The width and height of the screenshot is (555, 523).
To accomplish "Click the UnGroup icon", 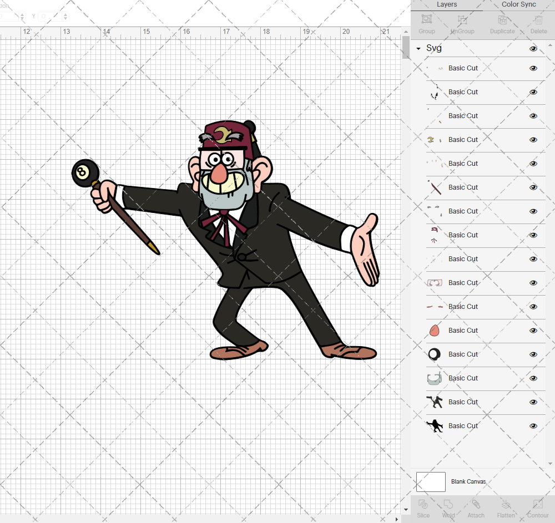I will [462, 19].
